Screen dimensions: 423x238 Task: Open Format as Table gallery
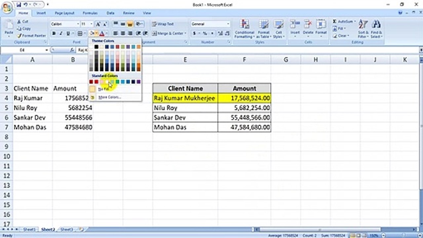263,29
